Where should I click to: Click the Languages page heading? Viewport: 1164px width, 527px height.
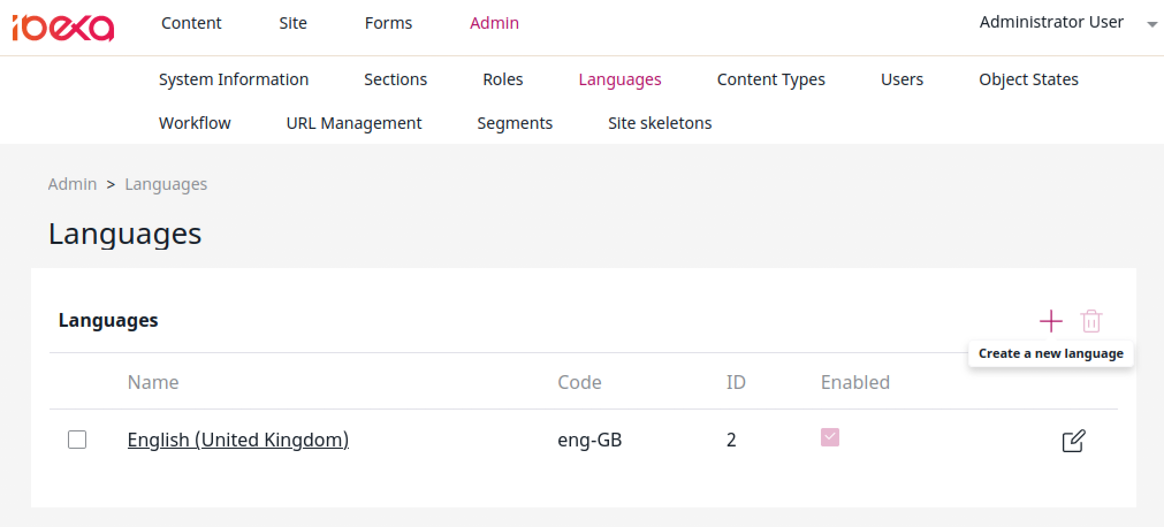point(125,234)
